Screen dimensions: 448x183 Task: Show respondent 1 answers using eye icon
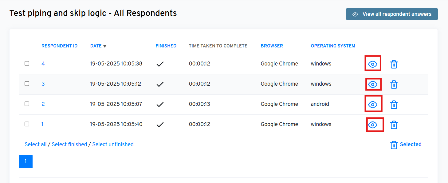(x=373, y=125)
